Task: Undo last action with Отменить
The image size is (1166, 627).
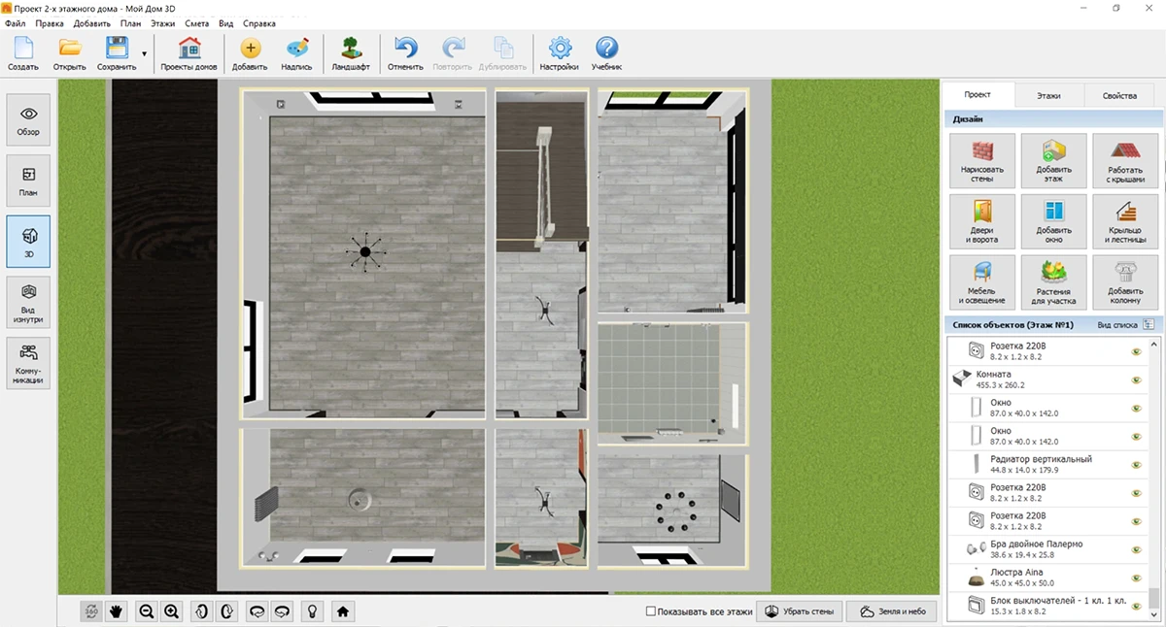Action: (x=405, y=53)
